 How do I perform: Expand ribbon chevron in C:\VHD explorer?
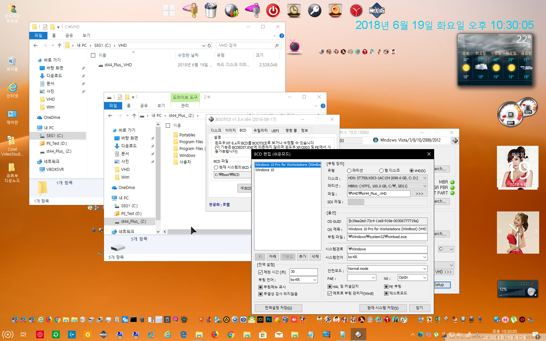coord(275,36)
